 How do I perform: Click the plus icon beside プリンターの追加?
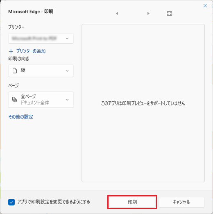(x=11, y=51)
